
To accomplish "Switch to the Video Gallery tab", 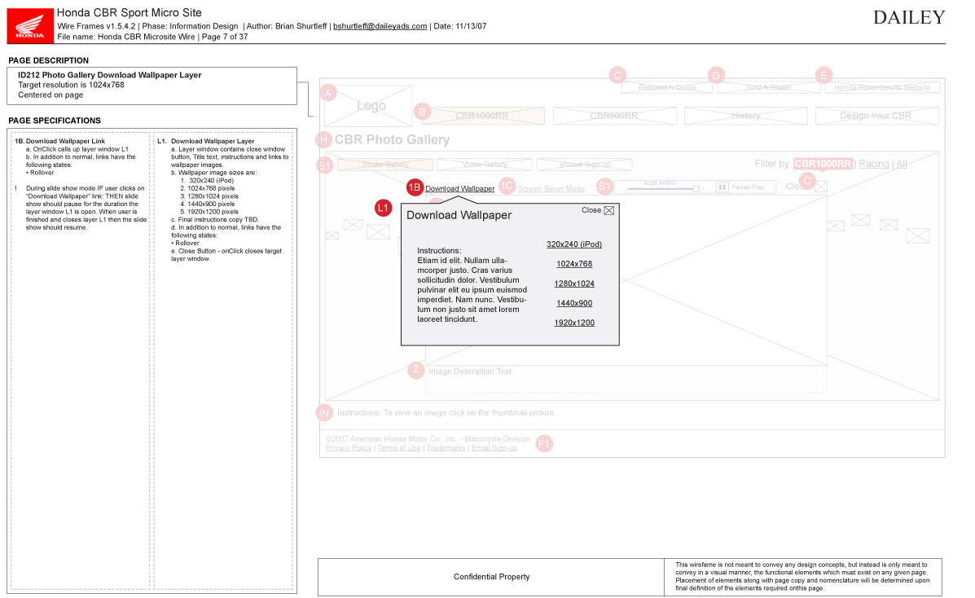I will [485, 165].
